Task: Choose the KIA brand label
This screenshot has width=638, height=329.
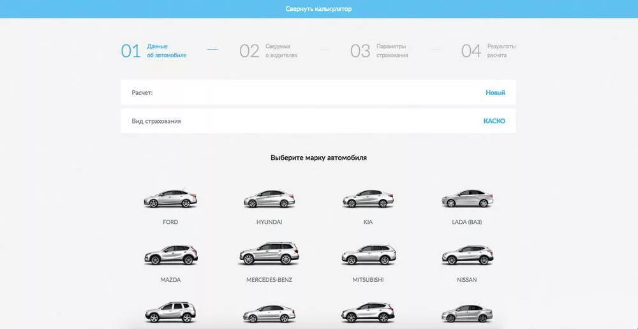Action: pos(368,222)
